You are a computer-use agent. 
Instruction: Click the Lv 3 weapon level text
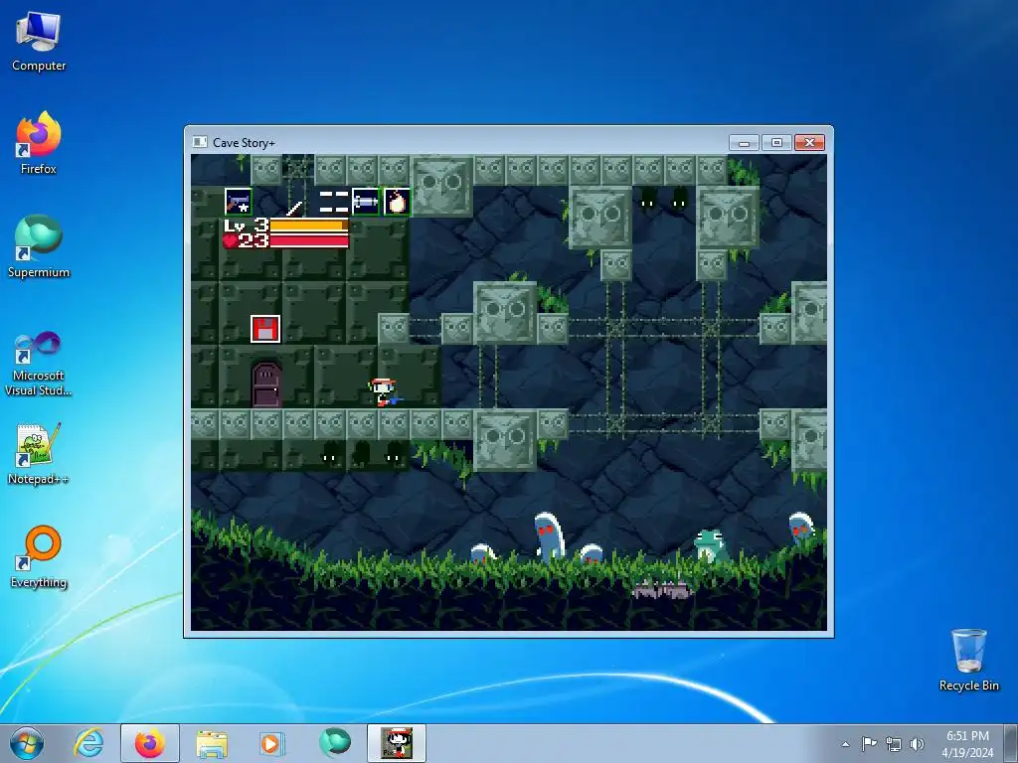pyautogui.click(x=247, y=226)
